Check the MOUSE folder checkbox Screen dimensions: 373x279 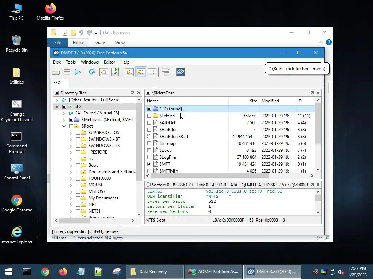tap(78, 185)
